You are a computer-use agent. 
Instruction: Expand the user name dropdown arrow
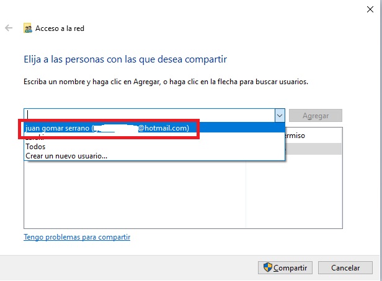pyautogui.click(x=279, y=116)
